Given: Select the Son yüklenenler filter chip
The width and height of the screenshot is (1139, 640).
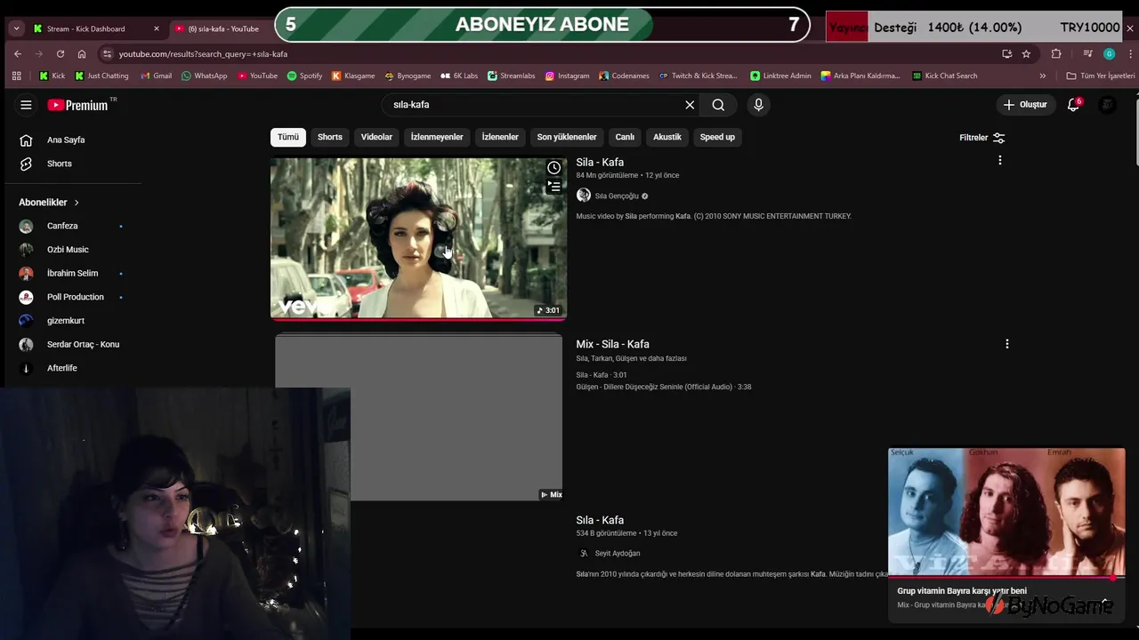Looking at the screenshot, I should click(x=567, y=137).
